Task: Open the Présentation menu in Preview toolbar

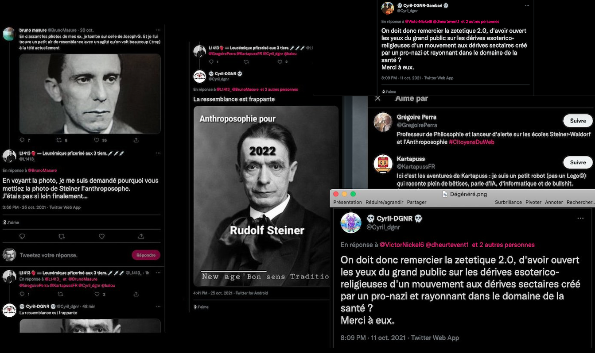Action: point(347,202)
